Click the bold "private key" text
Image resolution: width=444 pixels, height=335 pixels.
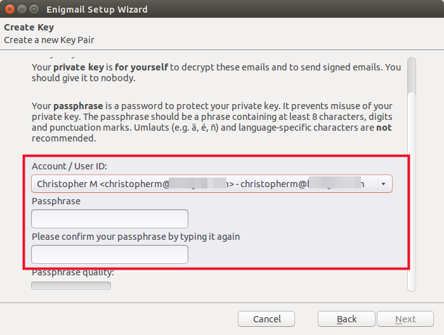[77, 67]
